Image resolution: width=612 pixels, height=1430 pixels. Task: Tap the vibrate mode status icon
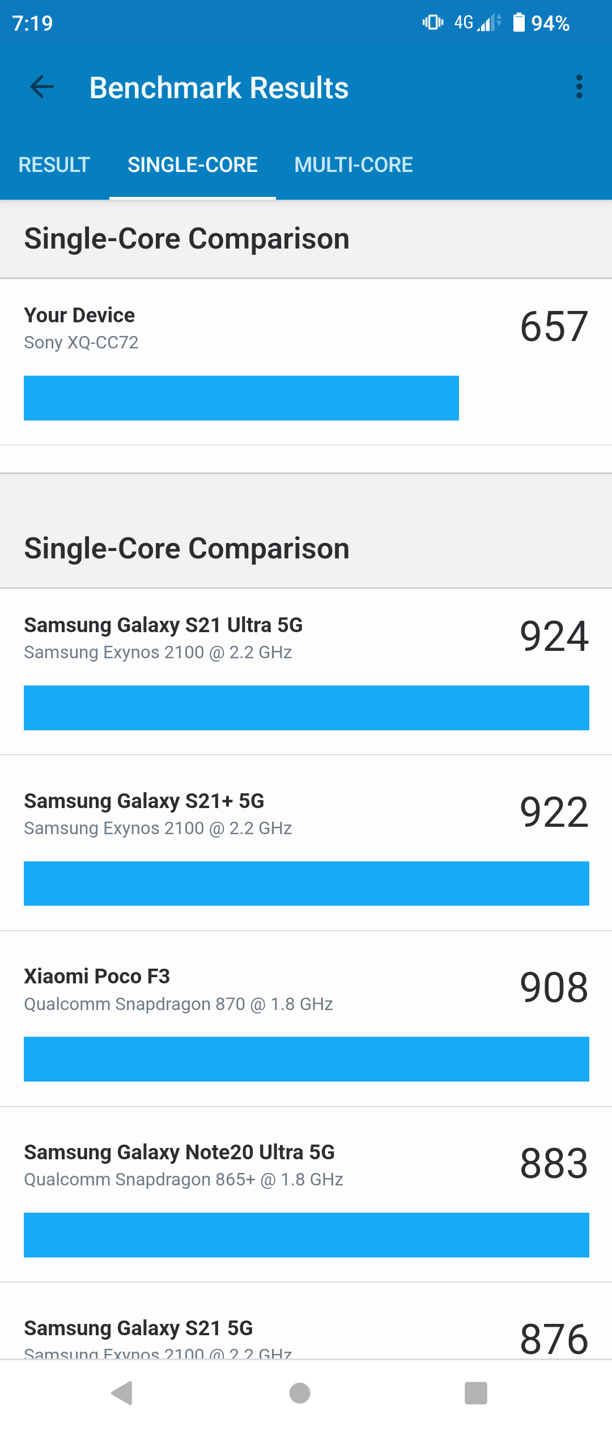[x=433, y=23]
